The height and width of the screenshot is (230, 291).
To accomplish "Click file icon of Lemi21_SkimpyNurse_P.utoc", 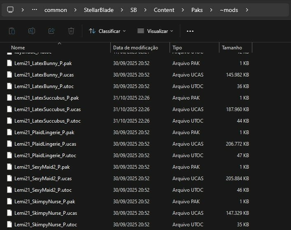I will 9,224.
